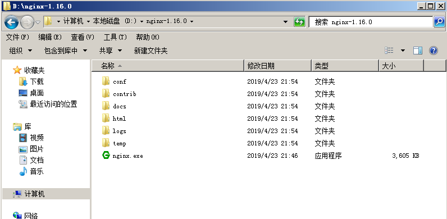This screenshot has height=219, width=447.
Task: Sort by 大小 column header
Action: point(402,66)
